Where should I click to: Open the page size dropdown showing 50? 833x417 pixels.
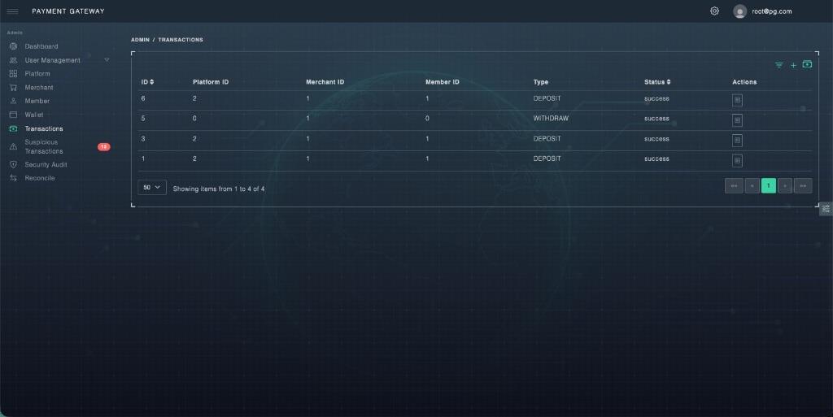click(x=152, y=187)
